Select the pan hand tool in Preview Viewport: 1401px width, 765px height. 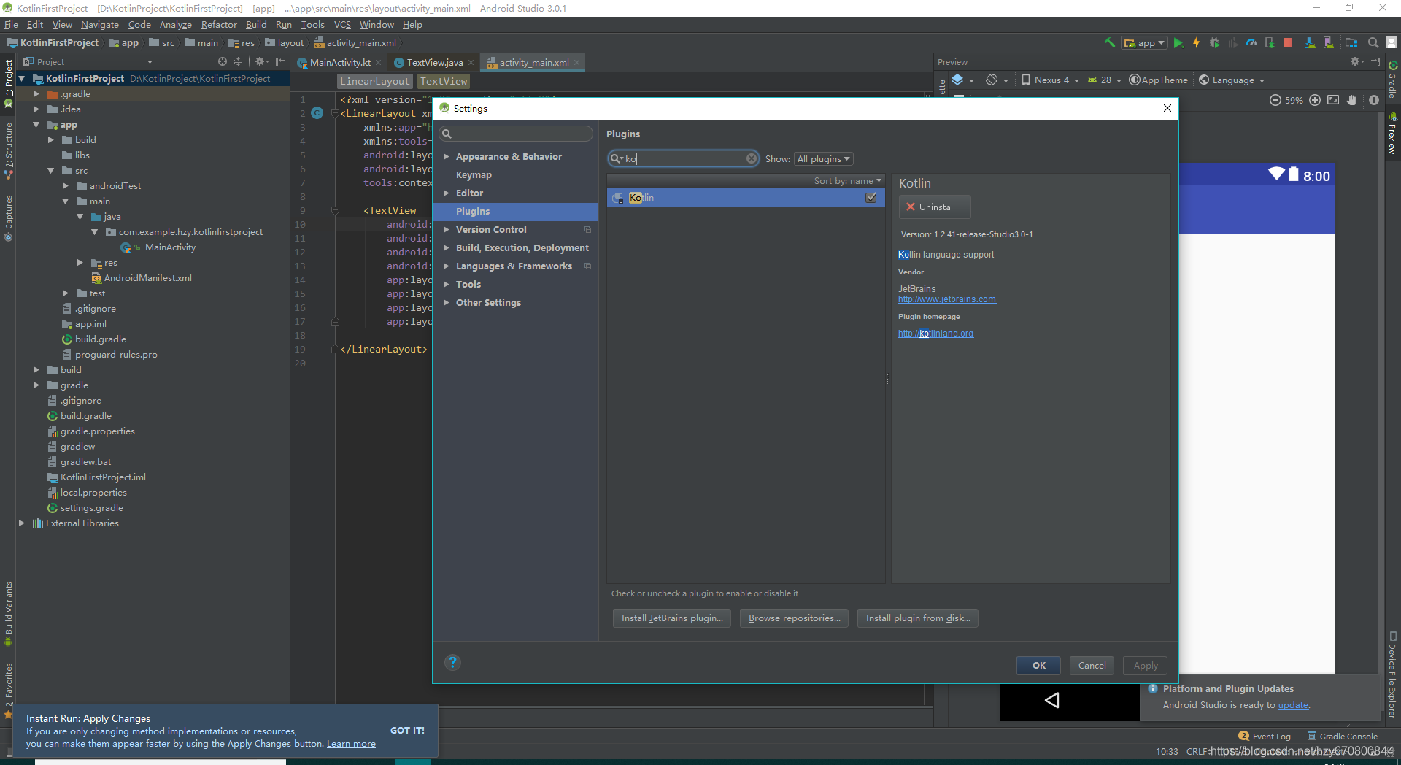click(1351, 100)
